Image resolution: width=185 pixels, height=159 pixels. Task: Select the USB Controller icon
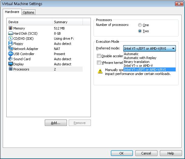click(x=11, y=54)
